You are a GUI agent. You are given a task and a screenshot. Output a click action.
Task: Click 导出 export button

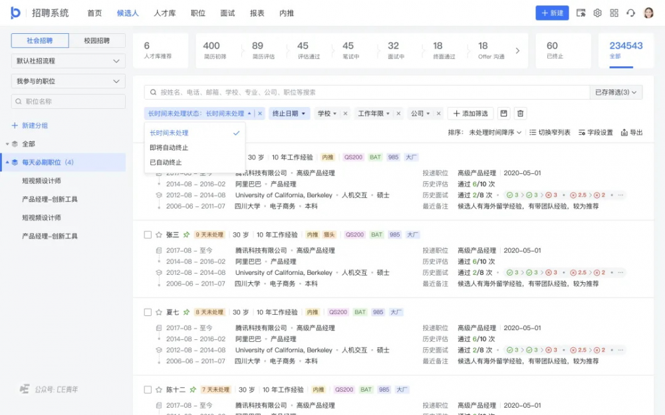[x=632, y=133]
